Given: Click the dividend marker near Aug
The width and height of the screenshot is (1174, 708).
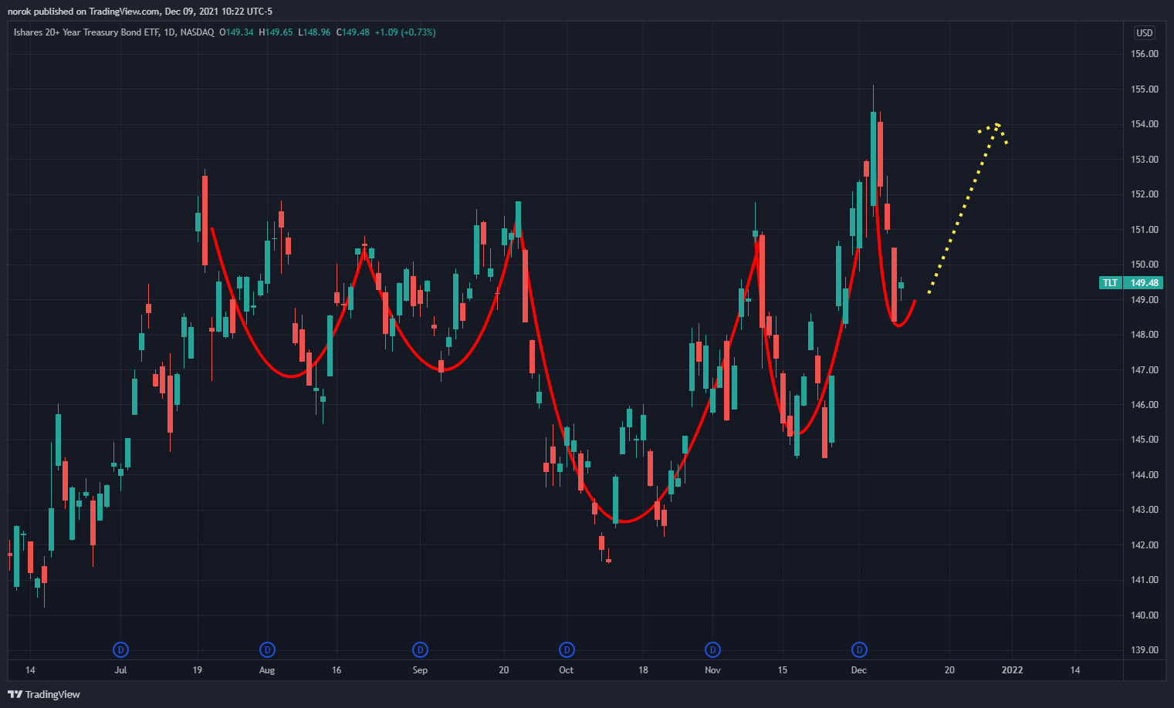Looking at the screenshot, I should (267, 650).
